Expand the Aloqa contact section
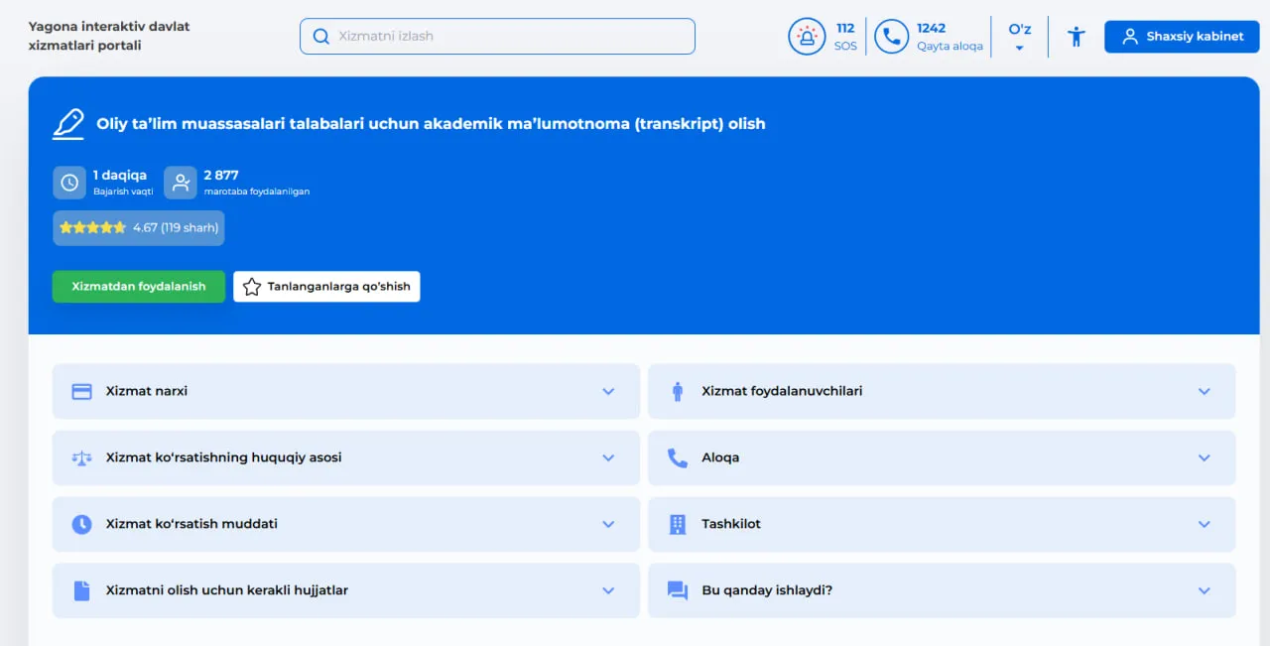The height and width of the screenshot is (646, 1270). [941, 457]
